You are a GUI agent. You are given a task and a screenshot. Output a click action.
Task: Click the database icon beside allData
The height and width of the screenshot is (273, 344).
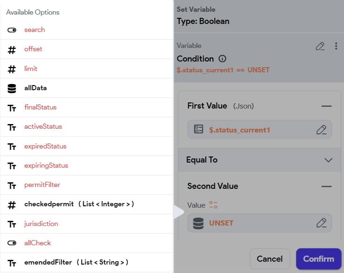pos(12,88)
